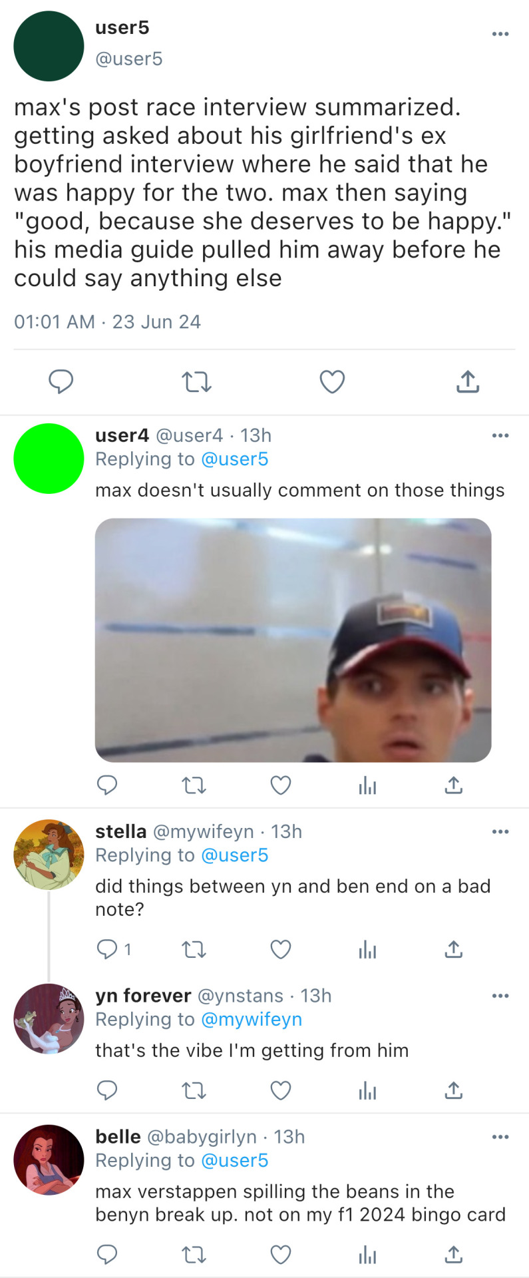Reply to stella's tweet with 1 comment

(107, 949)
